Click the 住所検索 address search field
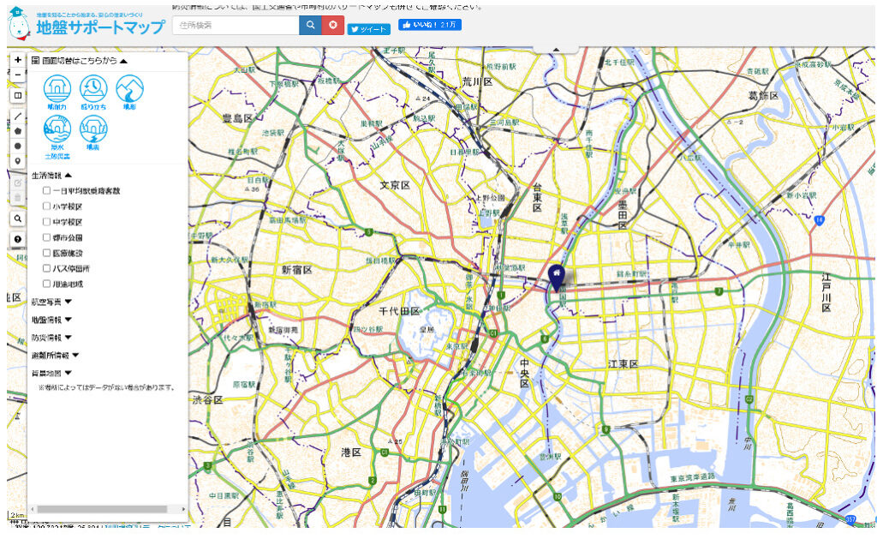Viewport: 877px width, 539px height. tap(236, 26)
